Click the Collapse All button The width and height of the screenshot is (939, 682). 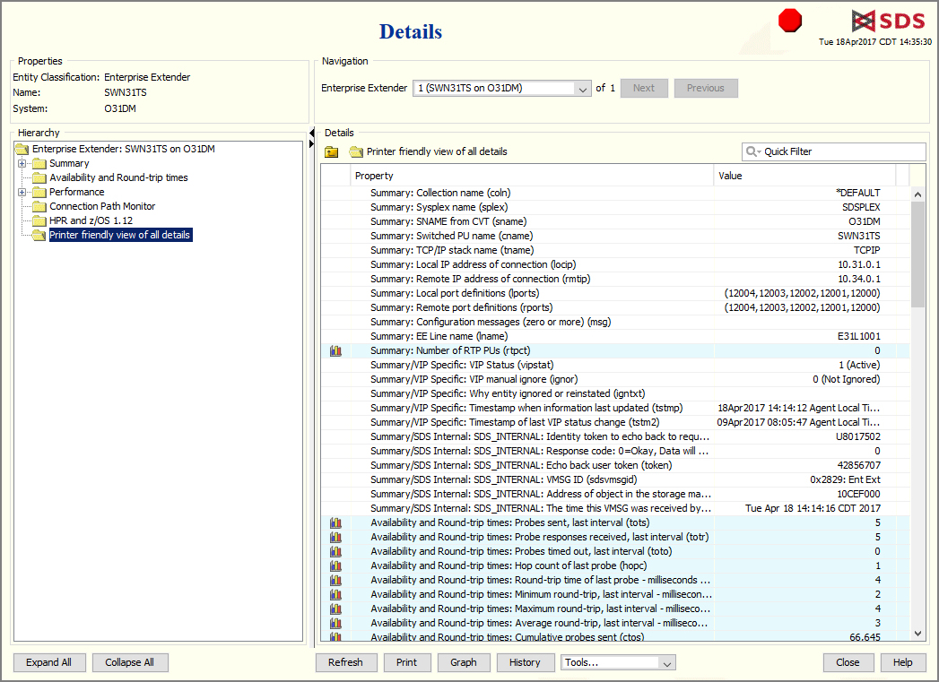(x=130, y=662)
